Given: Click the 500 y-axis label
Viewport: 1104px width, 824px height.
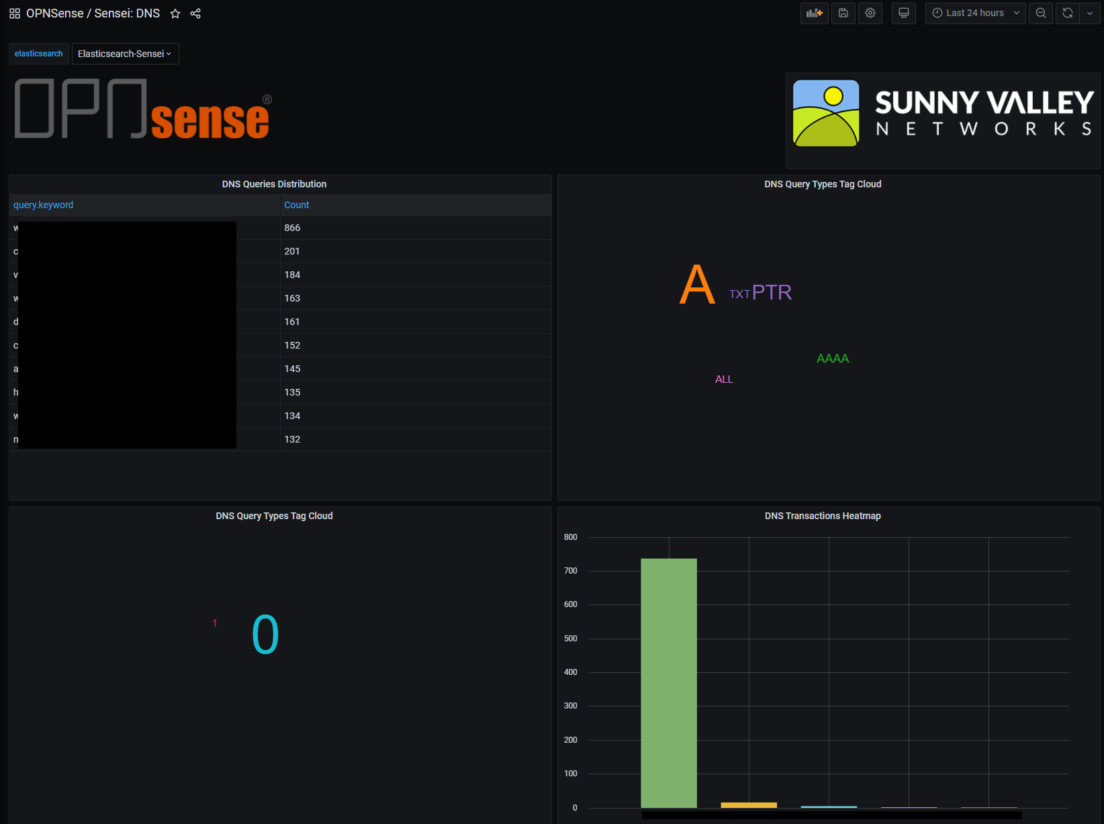Looking at the screenshot, I should [571, 639].
